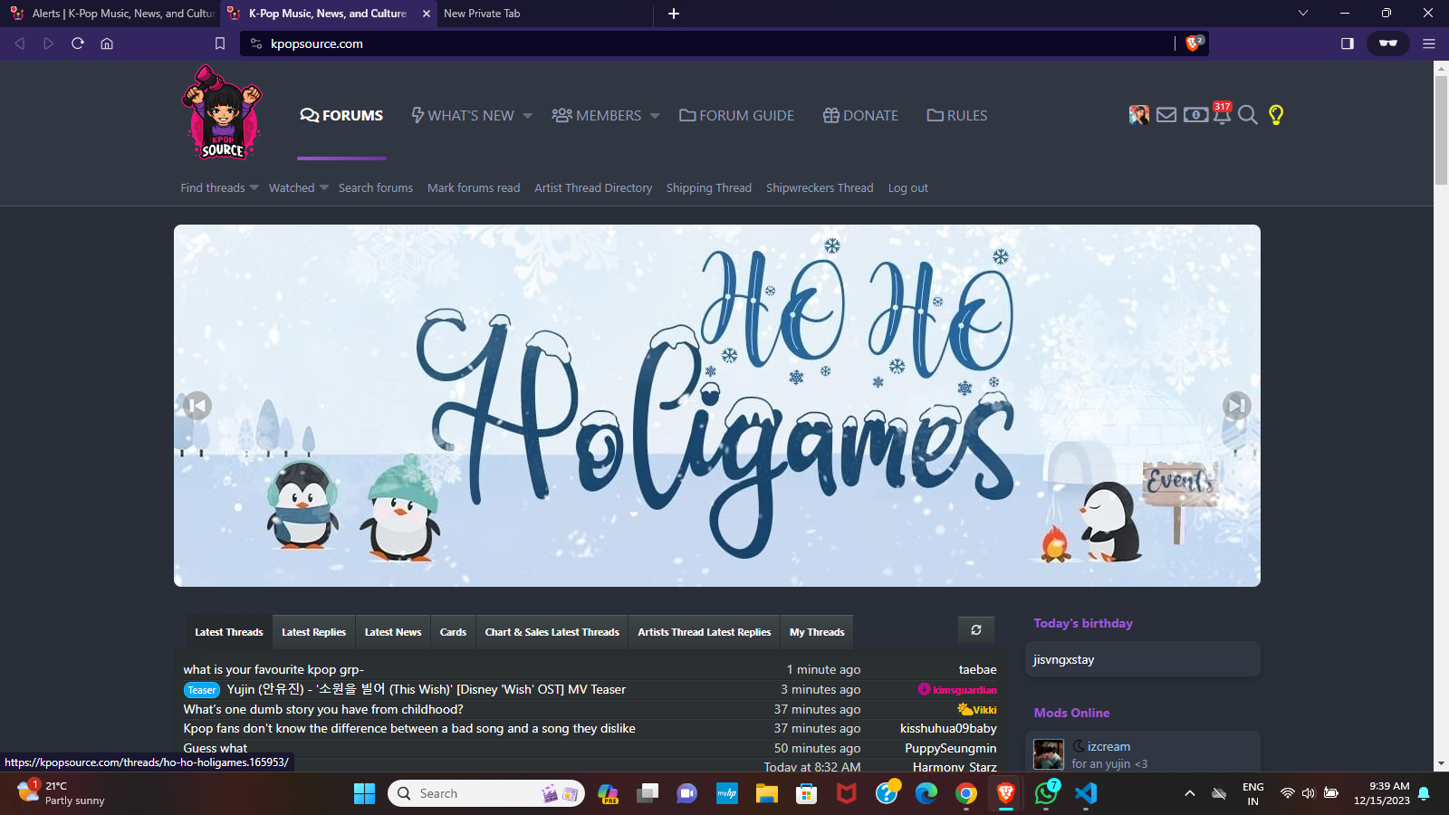
Task: Open the inbox envelope icon
Action: pyautogui.click(x=1166, y=115)
